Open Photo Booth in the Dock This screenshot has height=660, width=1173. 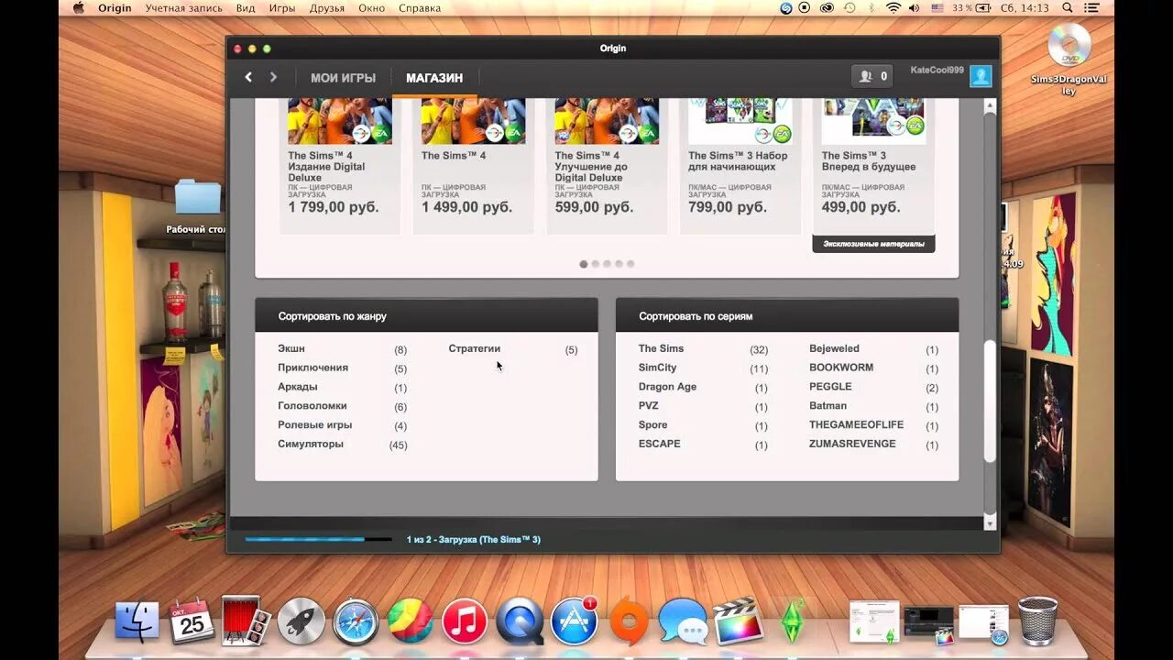tap(246, 621)
